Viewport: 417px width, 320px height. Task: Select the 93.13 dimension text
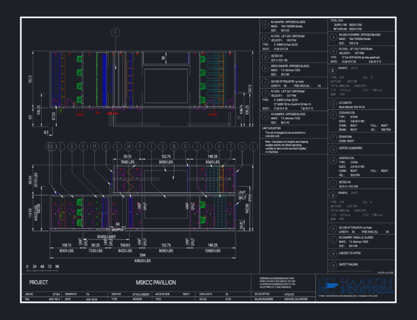pos(127,156)
